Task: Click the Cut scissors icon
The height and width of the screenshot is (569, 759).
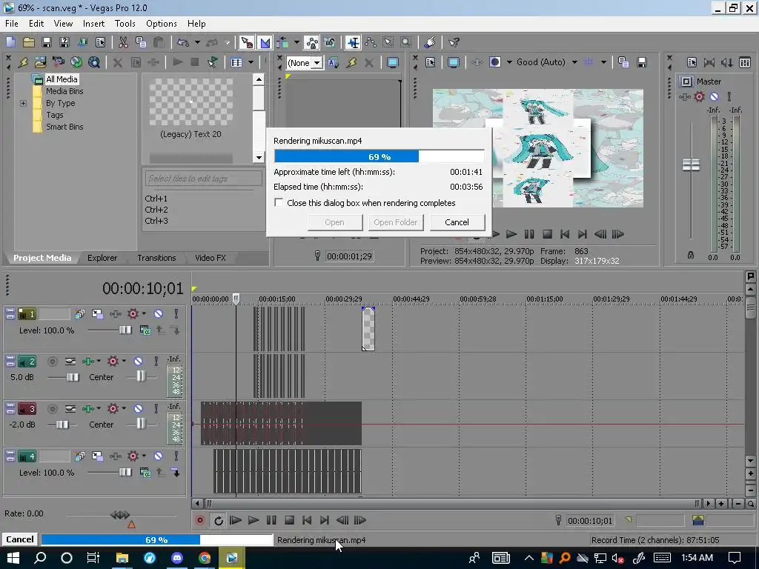Action: pos(124,42)
